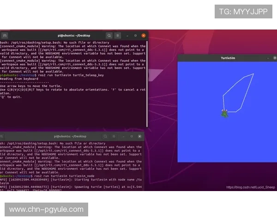Click the TurtleSim window title bar
277x221 pixels.
coord(226,58)
